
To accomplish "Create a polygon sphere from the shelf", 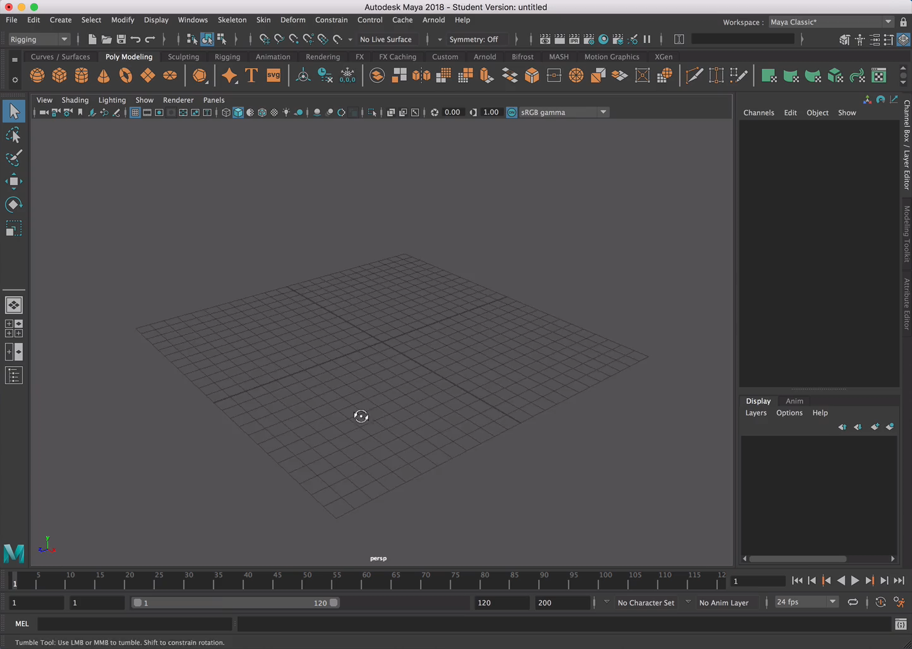I will click(x=37, y=76).
